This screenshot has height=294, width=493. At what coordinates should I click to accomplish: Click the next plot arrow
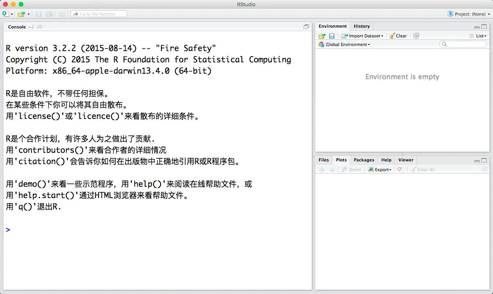click(332, 170)
